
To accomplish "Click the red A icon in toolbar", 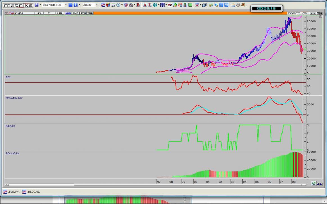I will [x=145, y=5].
